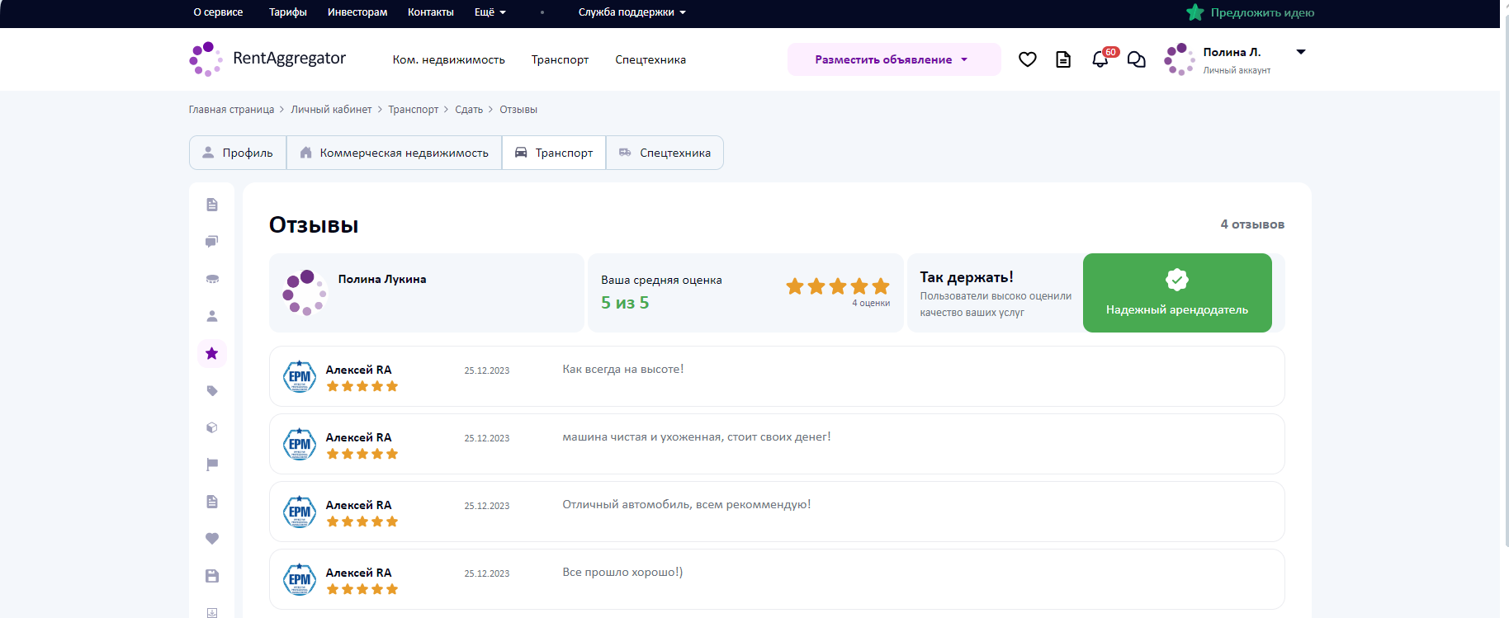The width and height of the screenshot is (1509, 618).
Task: Open the О сервисе link
Action: [x=218, y=12]
